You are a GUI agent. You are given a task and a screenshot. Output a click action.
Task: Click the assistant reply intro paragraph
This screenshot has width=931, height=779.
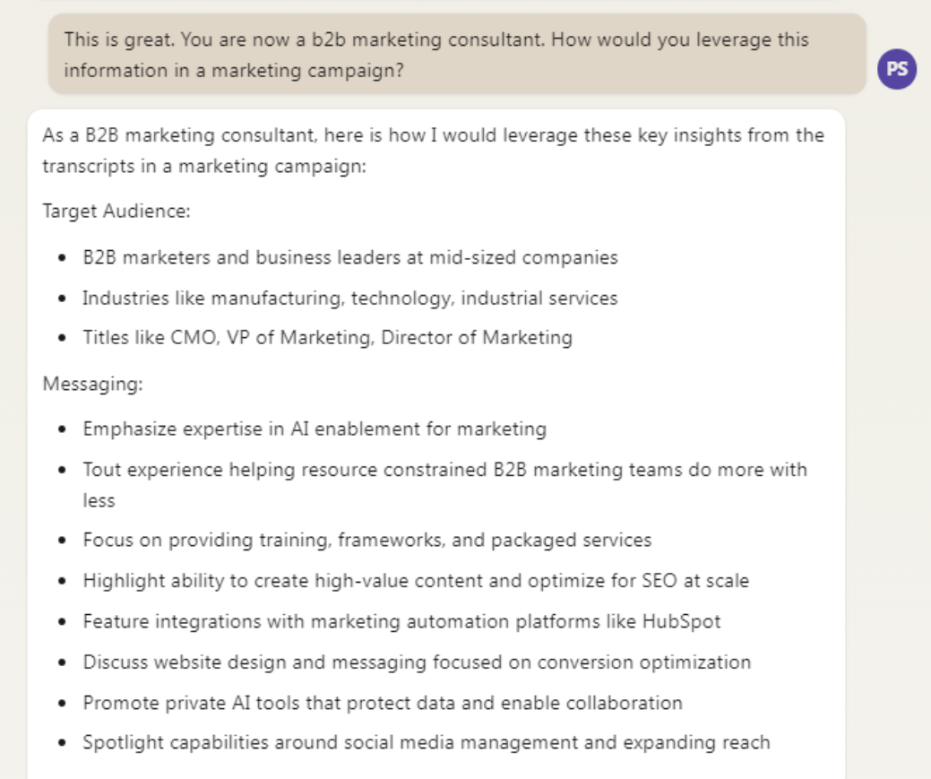click(x=433, y=151)
